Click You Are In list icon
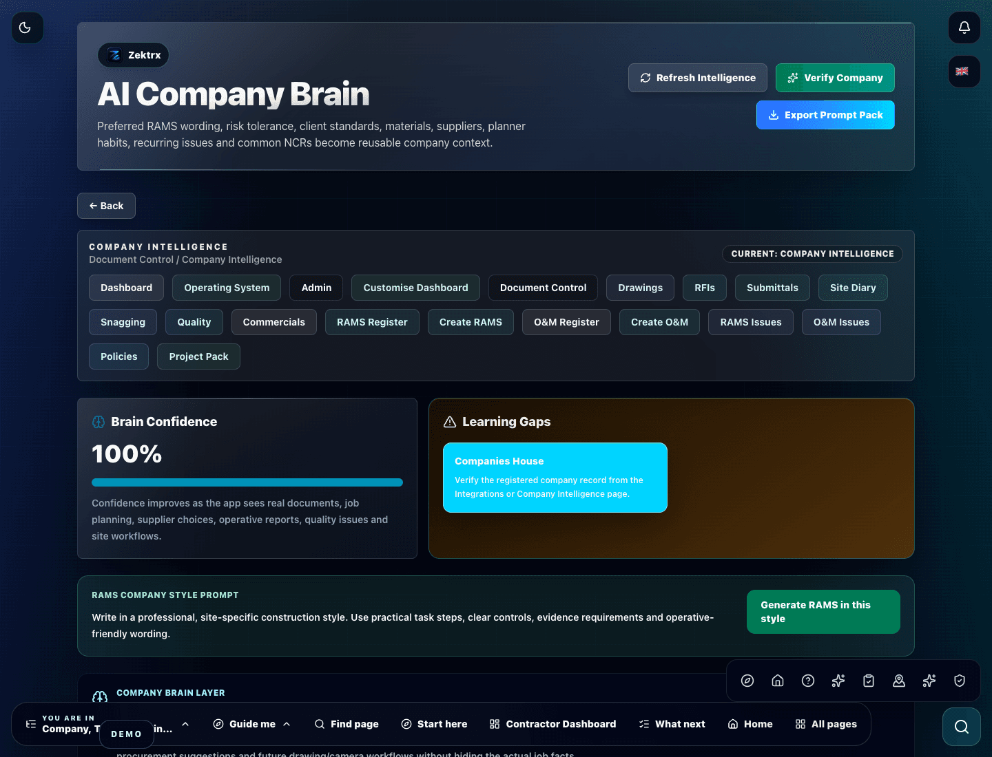This screenshot has width=992, height=757. point(31,724)
